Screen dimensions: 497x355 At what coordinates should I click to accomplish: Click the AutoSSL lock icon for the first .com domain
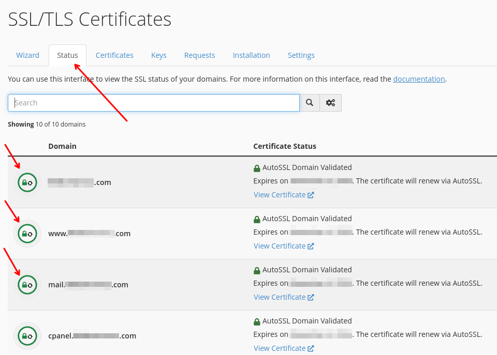pyautogui.click(x=27, y=182)
